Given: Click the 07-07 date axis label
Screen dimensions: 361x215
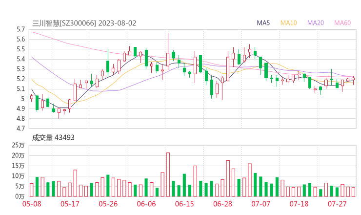Looking at the screenshot, I should coord(261,204).
